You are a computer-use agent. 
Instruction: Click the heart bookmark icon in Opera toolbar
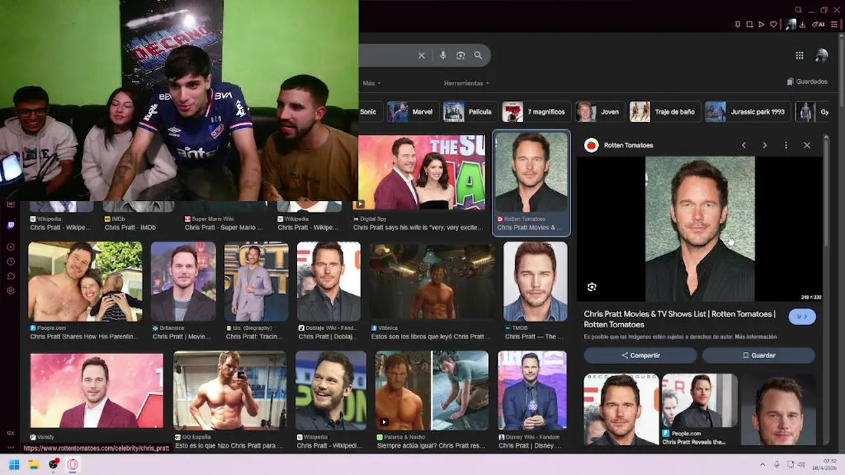pos(773,24)
